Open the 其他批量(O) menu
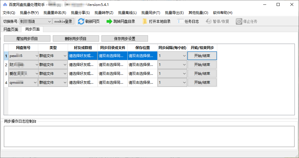The height and width of the screenshot is (158, 299). [x=198, y=13]
